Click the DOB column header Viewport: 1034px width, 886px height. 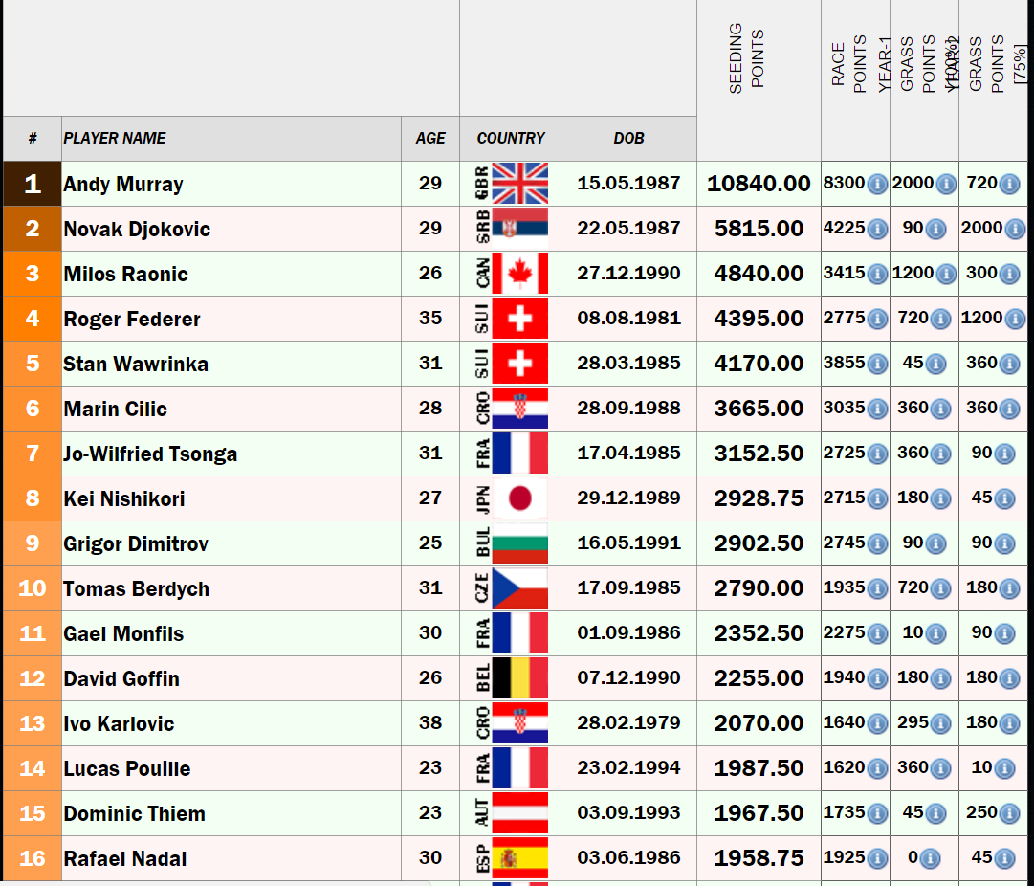(628, 138)
